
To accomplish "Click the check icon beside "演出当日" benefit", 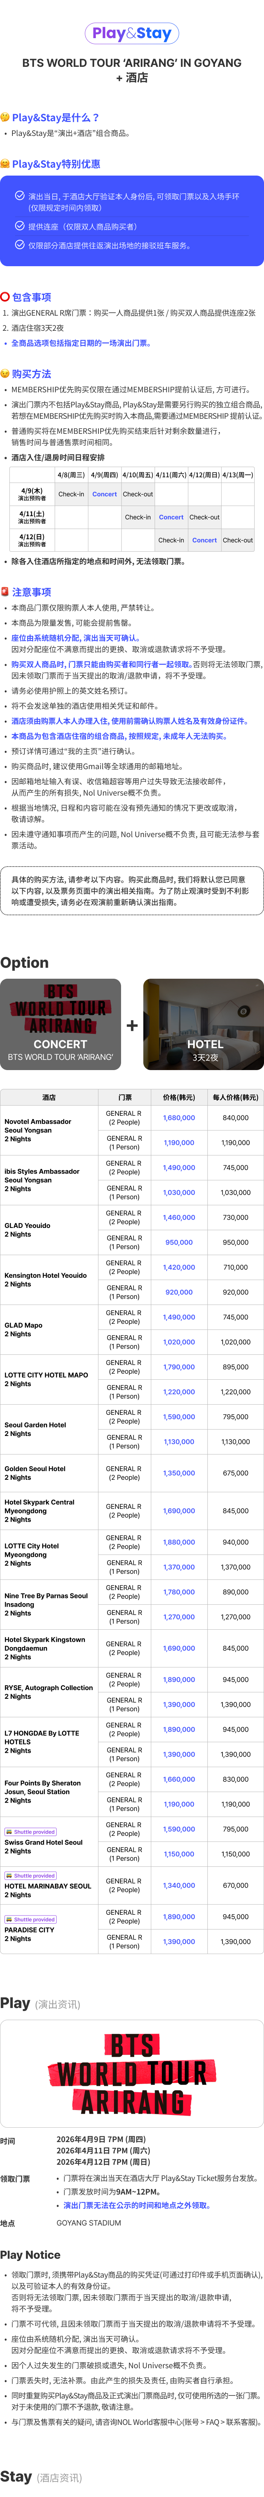I will click(19, 196).
